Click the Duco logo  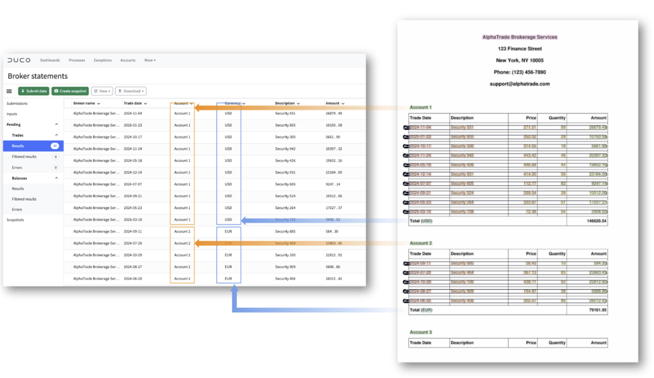(19, 60)
